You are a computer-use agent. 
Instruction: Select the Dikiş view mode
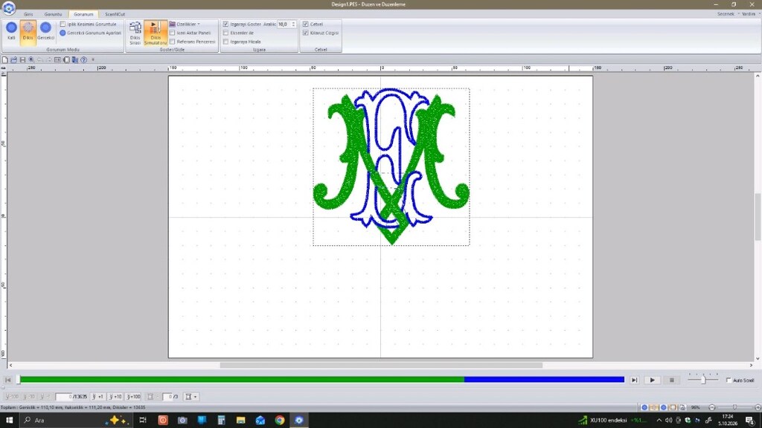click(28, 32)
